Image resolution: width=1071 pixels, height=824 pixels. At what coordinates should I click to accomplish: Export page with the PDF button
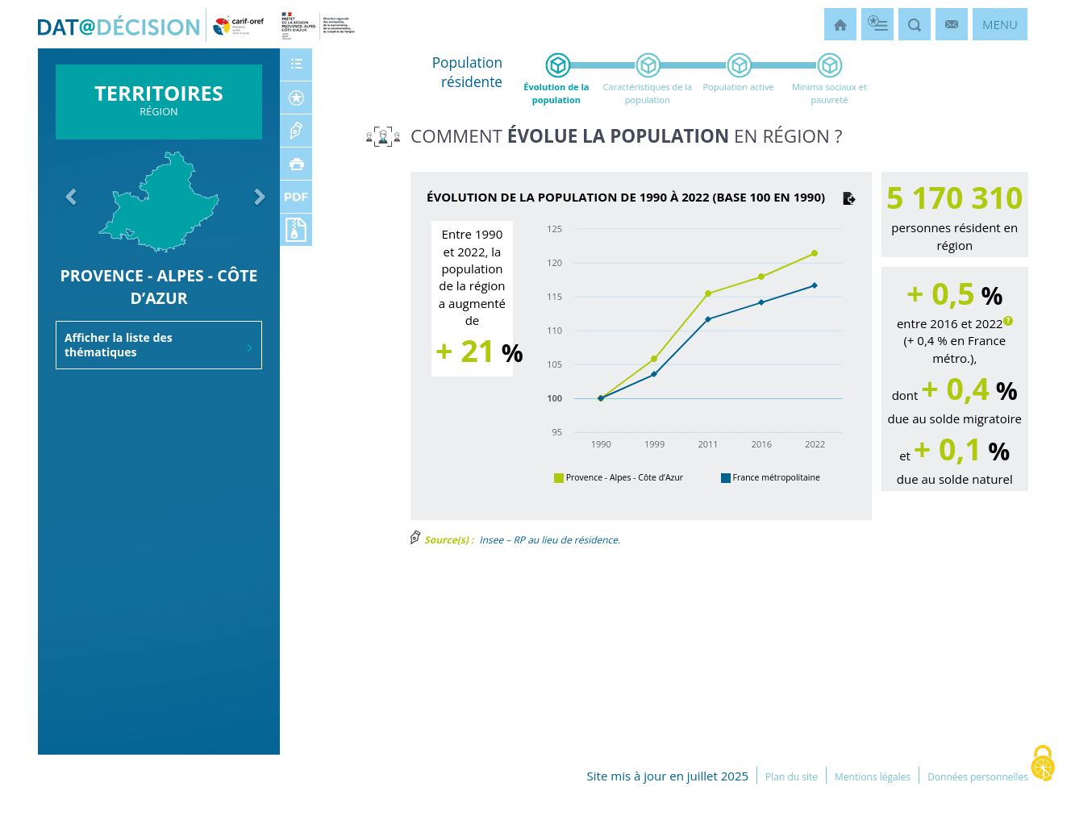296,197
